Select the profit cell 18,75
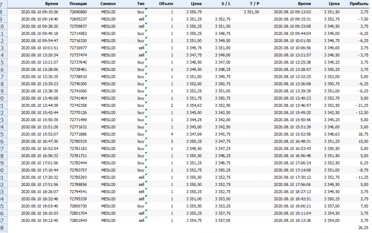 (x=363, y=134)
